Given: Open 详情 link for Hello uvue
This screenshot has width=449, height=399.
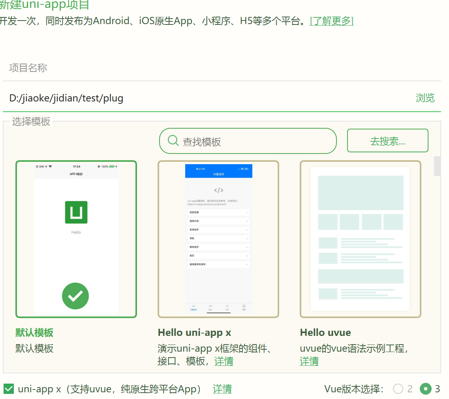Looking at the screenshot, I should [309, 361].
